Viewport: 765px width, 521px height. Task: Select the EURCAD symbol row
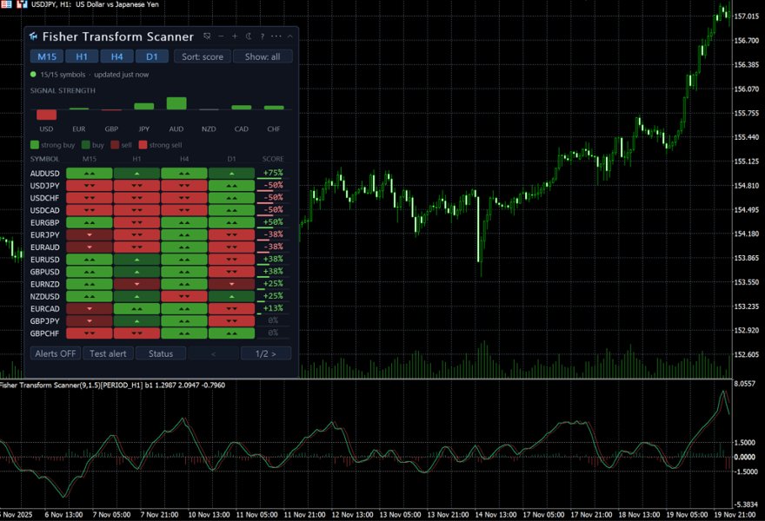160,308
